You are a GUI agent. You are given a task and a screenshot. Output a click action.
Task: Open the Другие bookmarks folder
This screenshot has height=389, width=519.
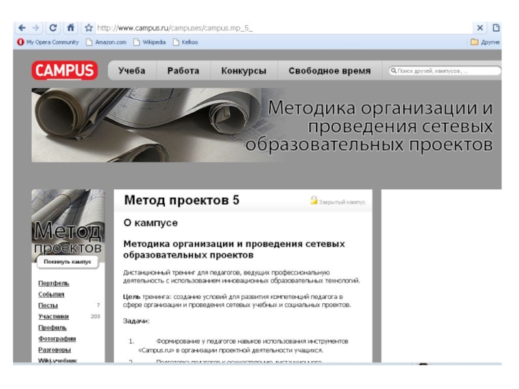(485, 42)
